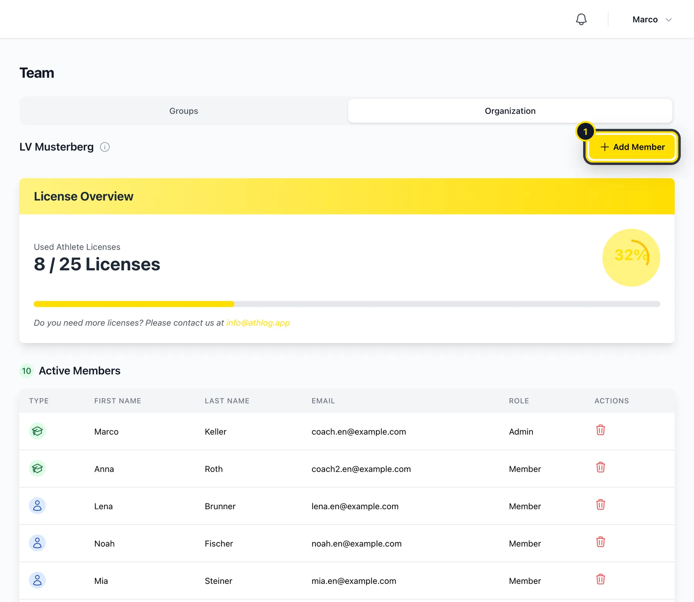Click the FIRST NAME column header
Image resolution: width=694 pixels, height=602 pixels.
click(x=118, y=401)
